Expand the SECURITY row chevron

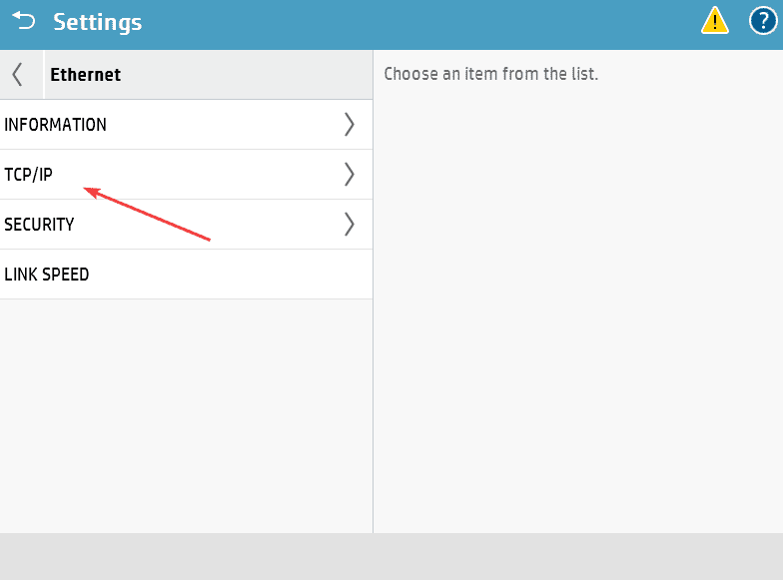point(349,225)
